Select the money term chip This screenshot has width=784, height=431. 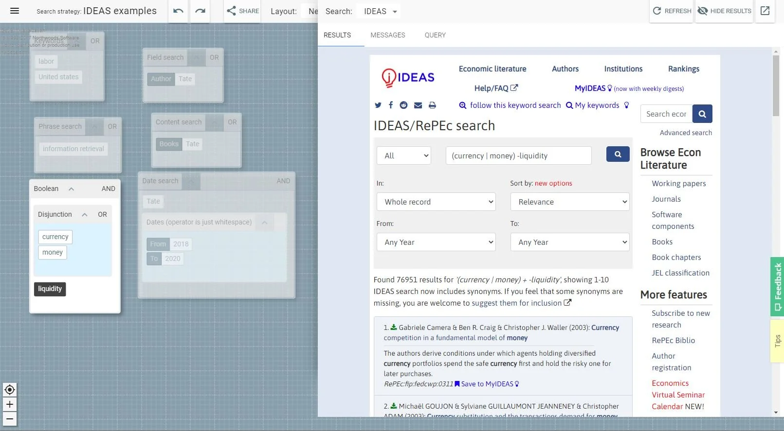pyautogui.click(x=53, y=252)
